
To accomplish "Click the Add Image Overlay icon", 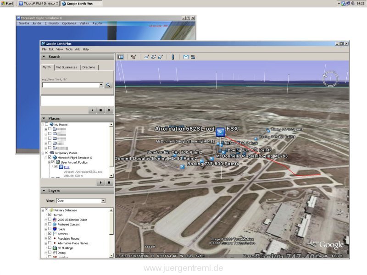I will [x=160, y=57].
